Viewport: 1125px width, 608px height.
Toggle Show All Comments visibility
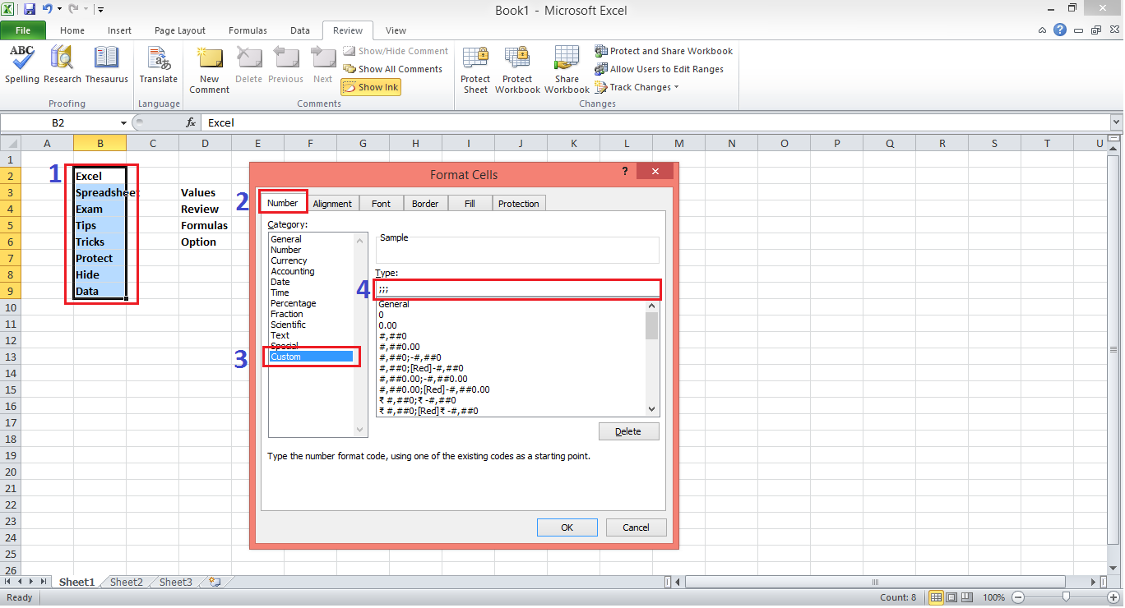(393, 68)
